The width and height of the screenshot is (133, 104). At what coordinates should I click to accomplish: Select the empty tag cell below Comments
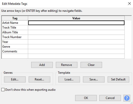tap(15, 56)
